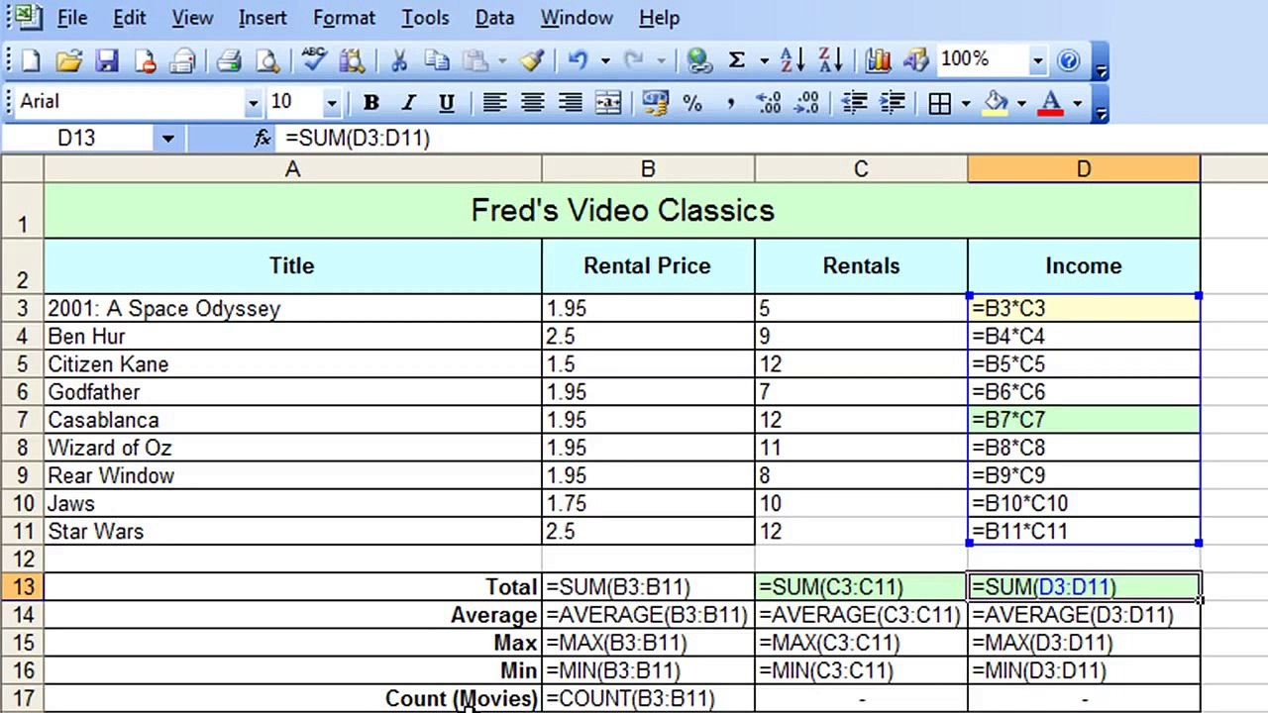Viewport: 1268px width, 713px height.
Task: Show the Drawing toolbar
Action: pyautogui.click(x=915, y=61)
